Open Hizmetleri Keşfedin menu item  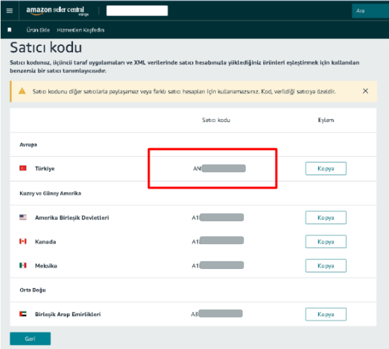81,30
